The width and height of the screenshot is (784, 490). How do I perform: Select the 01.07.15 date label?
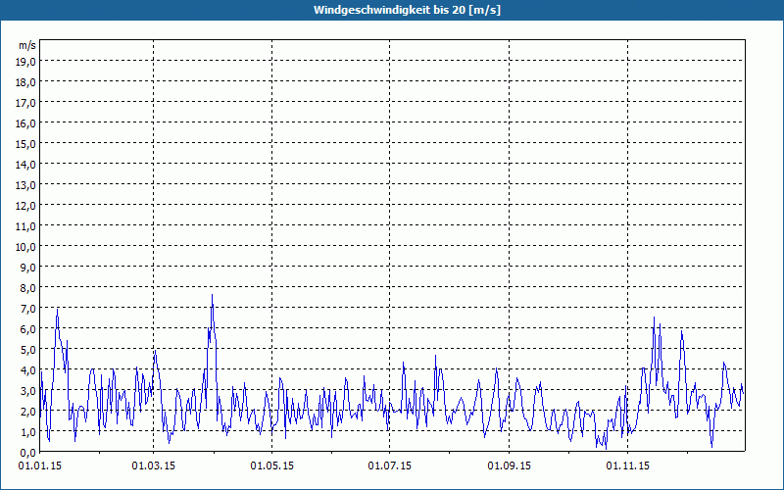click(389, 465)
